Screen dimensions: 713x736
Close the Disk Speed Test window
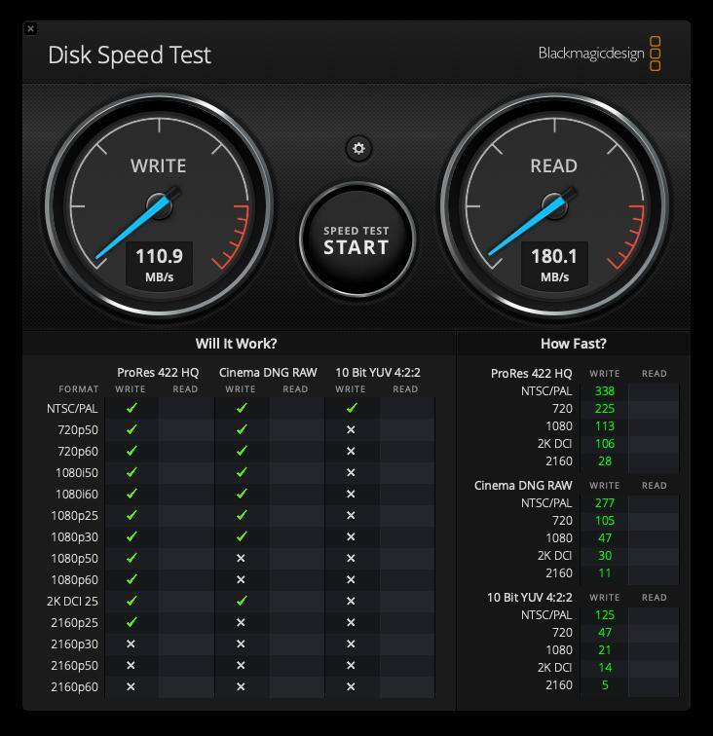(30, 28)
